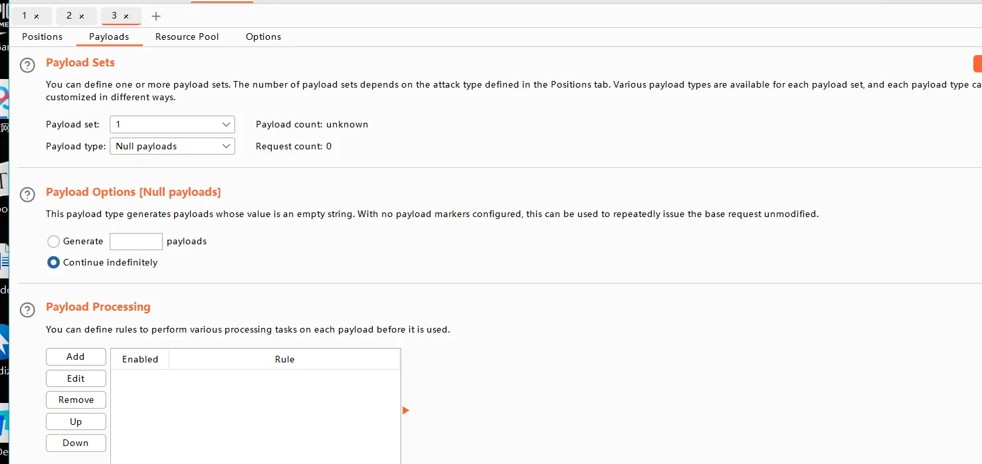
Task: Close Intruder tab 2
Action: tap(82, 16)
